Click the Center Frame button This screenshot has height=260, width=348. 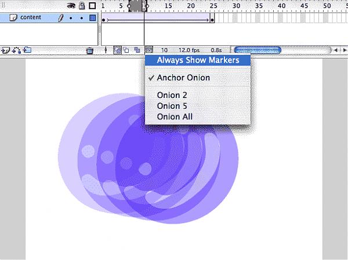[x=106, y=50]
